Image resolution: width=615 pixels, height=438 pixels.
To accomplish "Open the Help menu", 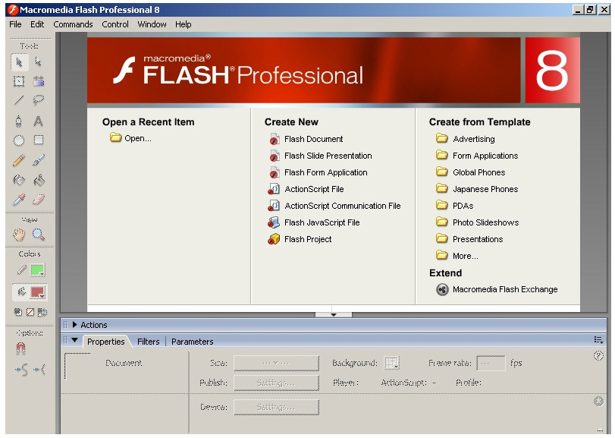I will [184, 24].
